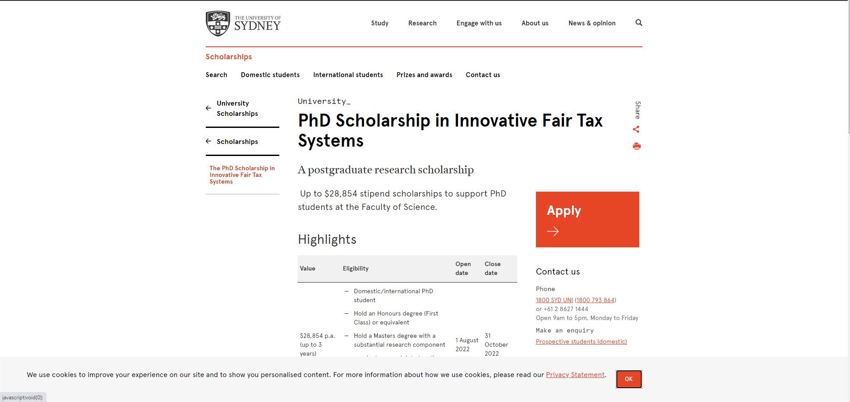
Task: Select Contact us in scholarships navigation
Action: (x=483, y=75)
